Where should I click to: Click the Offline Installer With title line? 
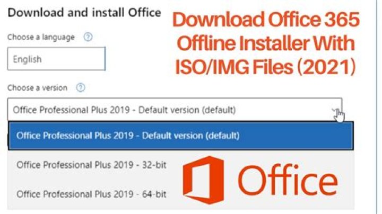tap(266, 44)
